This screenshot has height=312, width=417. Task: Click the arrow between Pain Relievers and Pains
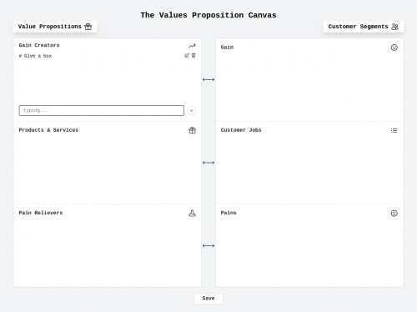coord(208,245)
